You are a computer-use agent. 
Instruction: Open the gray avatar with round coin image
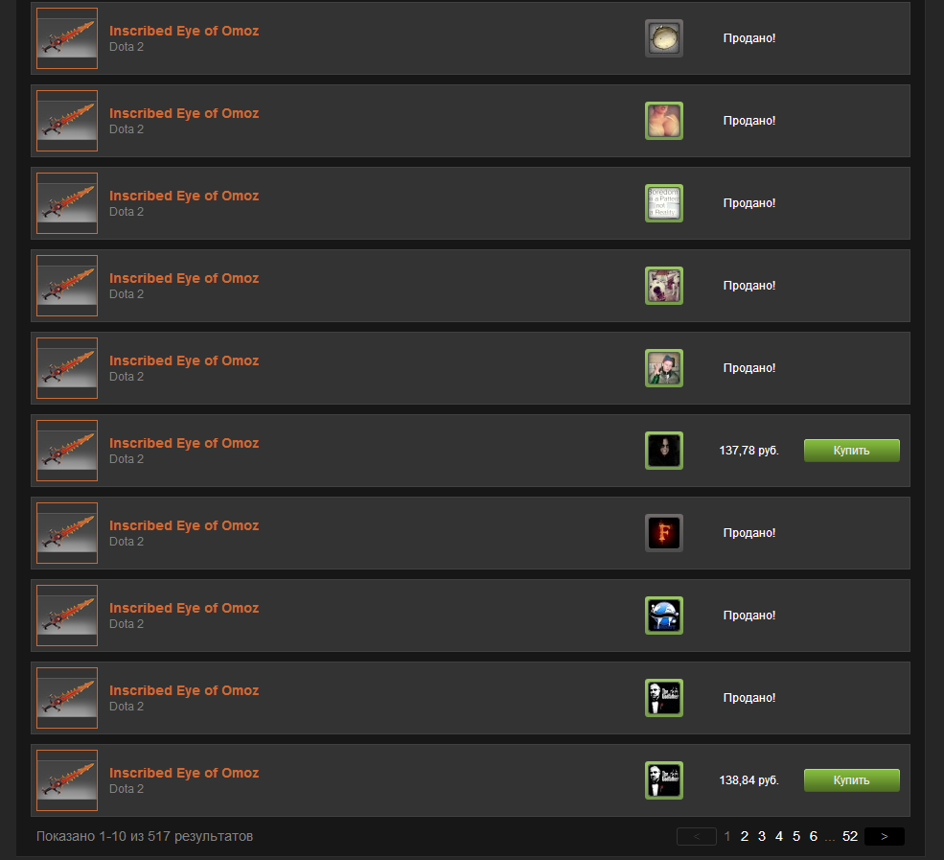coord(663,38)
